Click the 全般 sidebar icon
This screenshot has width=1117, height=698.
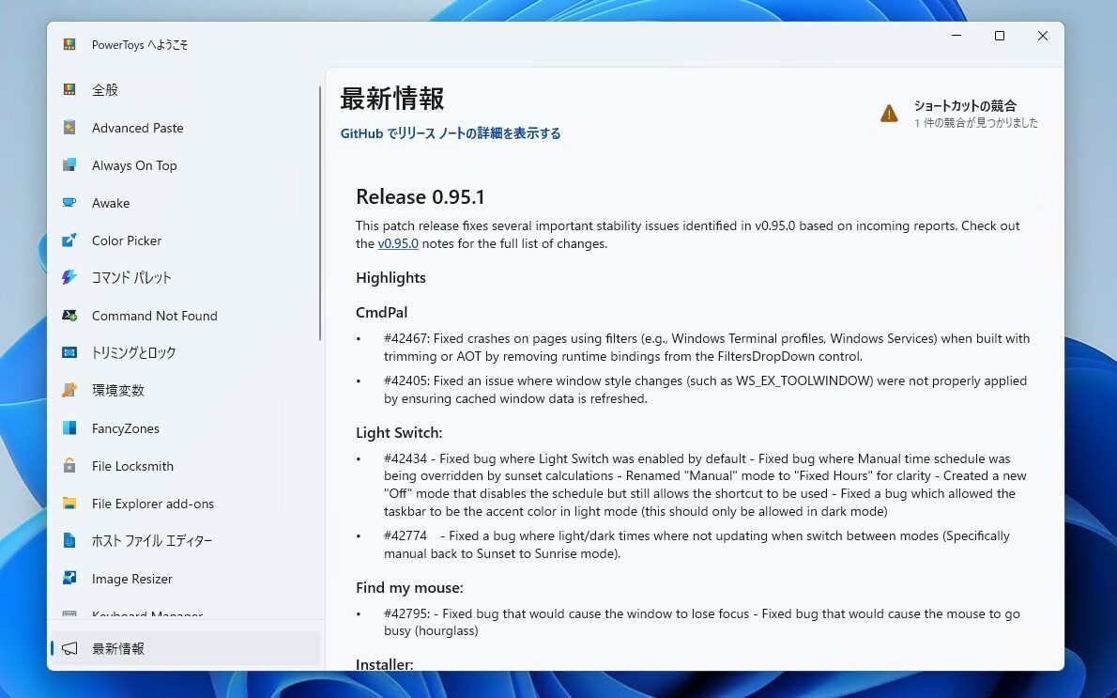point(69,89)
